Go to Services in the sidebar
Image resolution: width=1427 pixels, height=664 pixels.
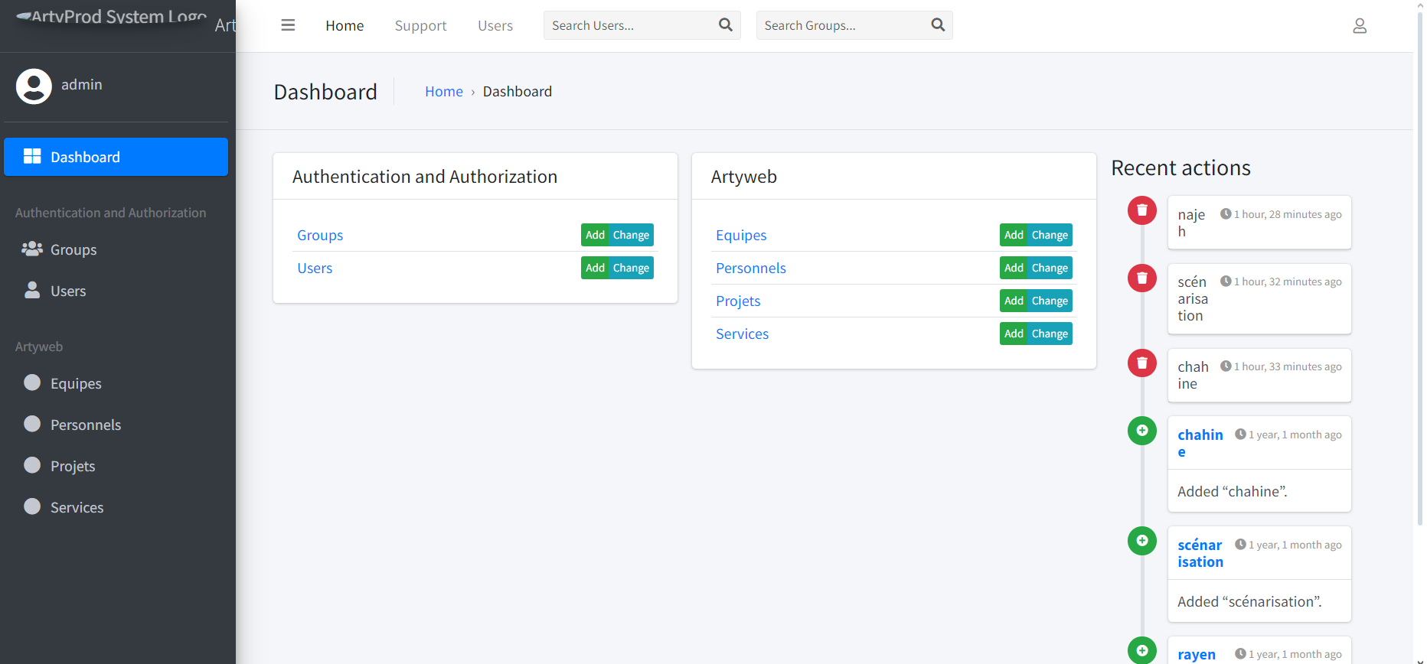pos(77,507)
